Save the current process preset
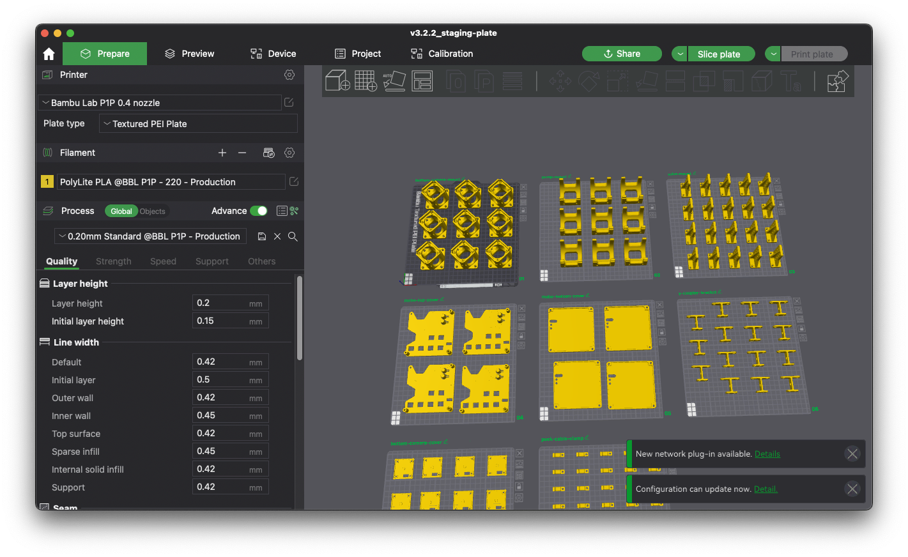Screen dimensions: 908x557 262,236
